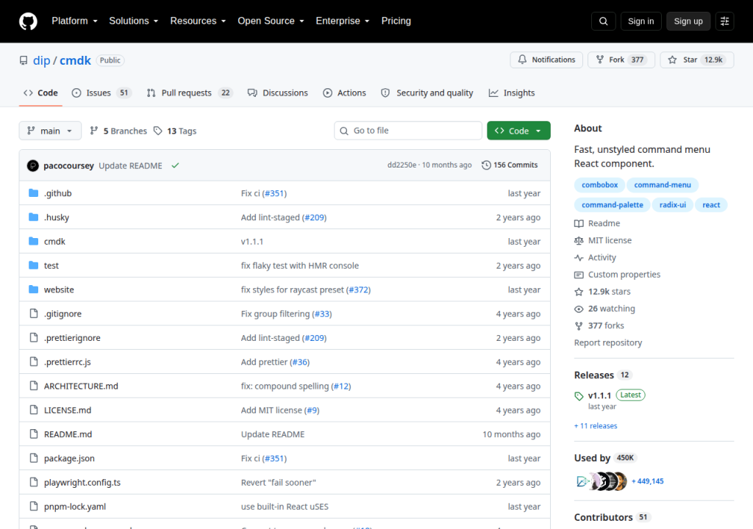Open the radix-ui topic tag
753x529 pixels.
point(672,205)
